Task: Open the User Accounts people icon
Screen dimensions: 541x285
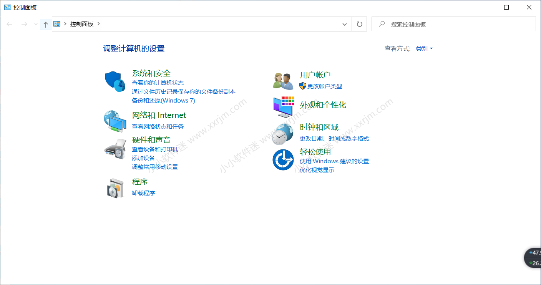Action: (283, 81)
